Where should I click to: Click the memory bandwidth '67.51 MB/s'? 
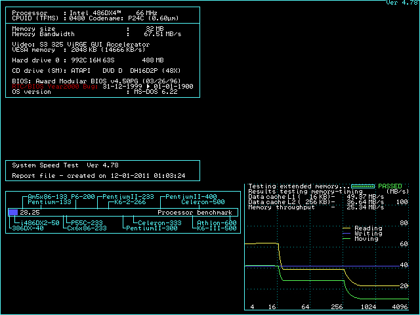coord(163,34)
